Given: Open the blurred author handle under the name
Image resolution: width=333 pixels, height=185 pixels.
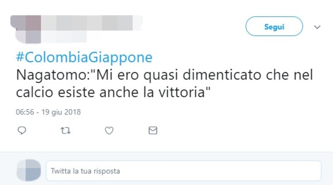Looking at the screenshot, I should [64, 37].
